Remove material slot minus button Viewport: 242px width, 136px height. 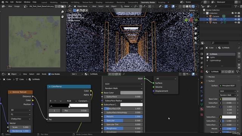click(x=239, y=57)
